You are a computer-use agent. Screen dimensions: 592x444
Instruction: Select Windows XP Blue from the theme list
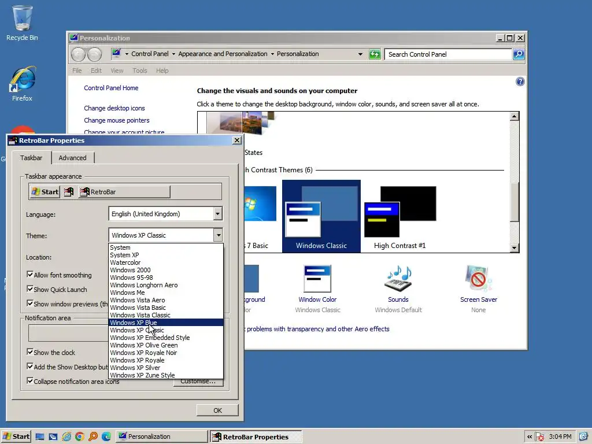tap(166, 323)
